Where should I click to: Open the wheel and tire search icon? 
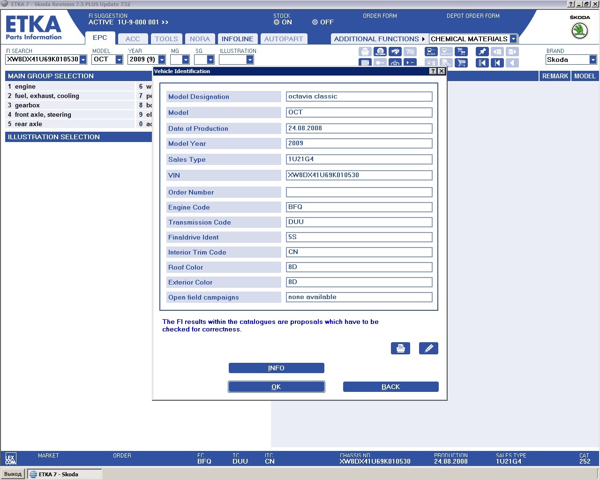point(380,52)
